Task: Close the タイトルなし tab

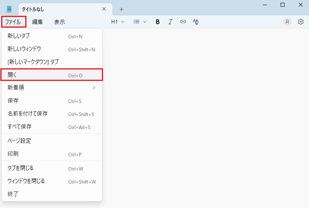Action: pos(104,9)
